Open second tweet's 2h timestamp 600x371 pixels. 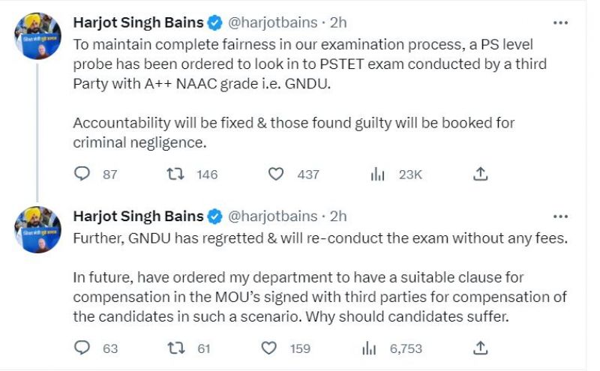[x=338, y=216]
